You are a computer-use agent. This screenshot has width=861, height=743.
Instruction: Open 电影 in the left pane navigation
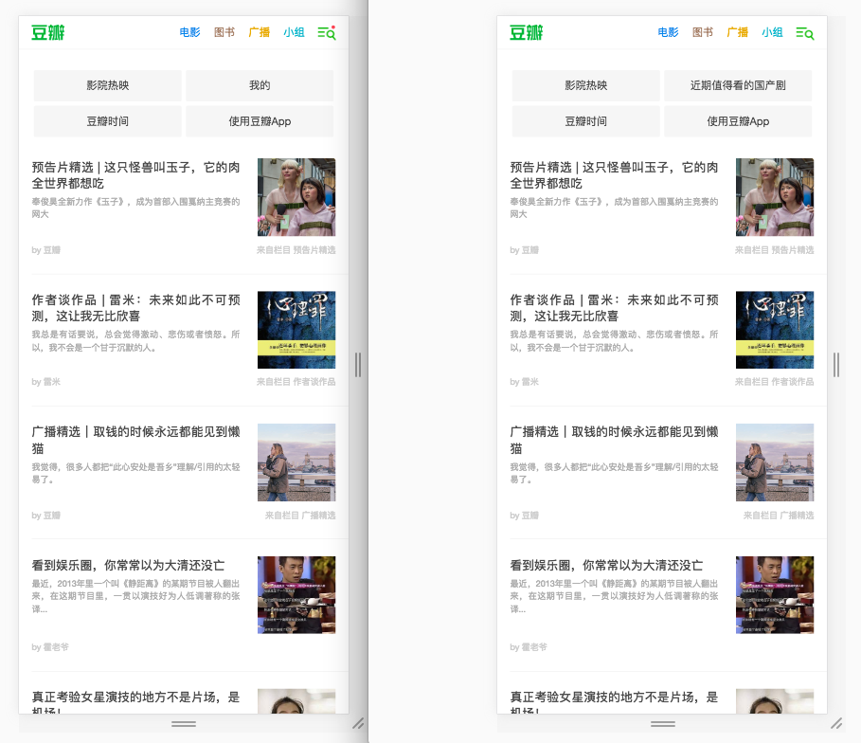190,33
